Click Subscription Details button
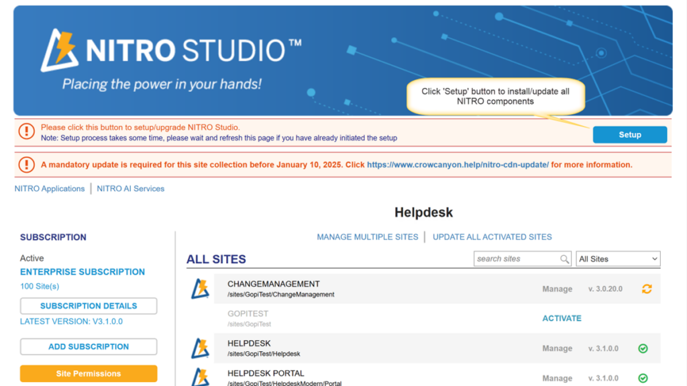 (x=89, y=305)
